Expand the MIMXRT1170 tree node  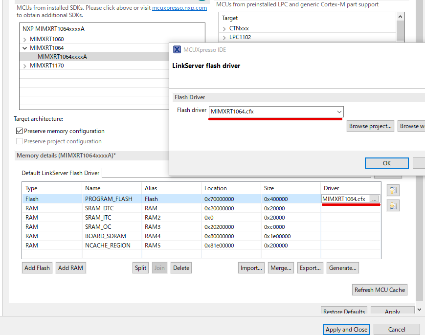tap(24, 65)
